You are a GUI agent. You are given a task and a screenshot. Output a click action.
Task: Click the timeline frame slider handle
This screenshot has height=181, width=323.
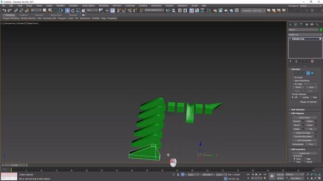pos(15,165)
